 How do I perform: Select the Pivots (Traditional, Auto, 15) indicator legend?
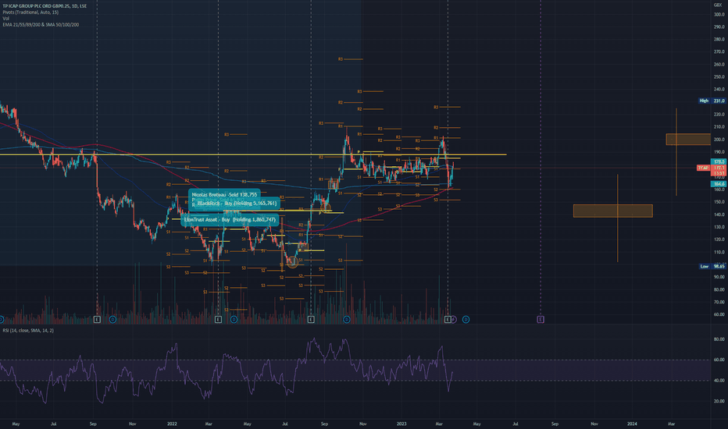30,12
